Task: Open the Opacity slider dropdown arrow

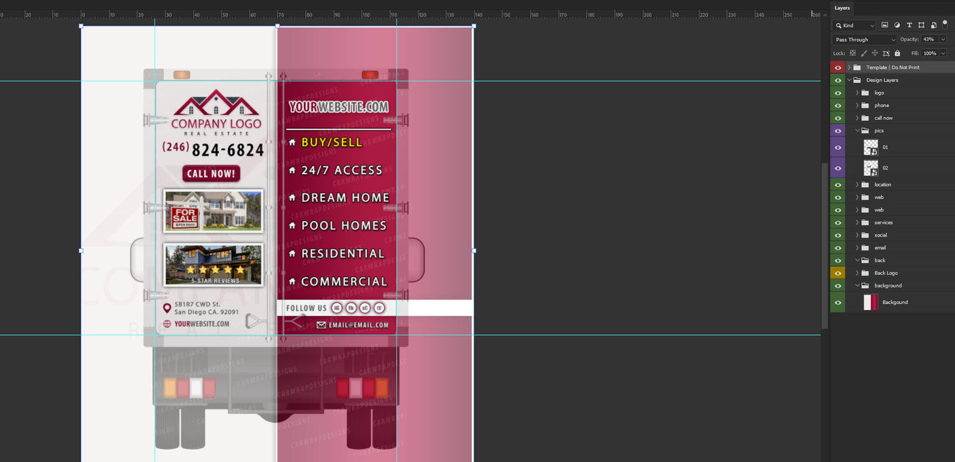Action: (943, 40)
